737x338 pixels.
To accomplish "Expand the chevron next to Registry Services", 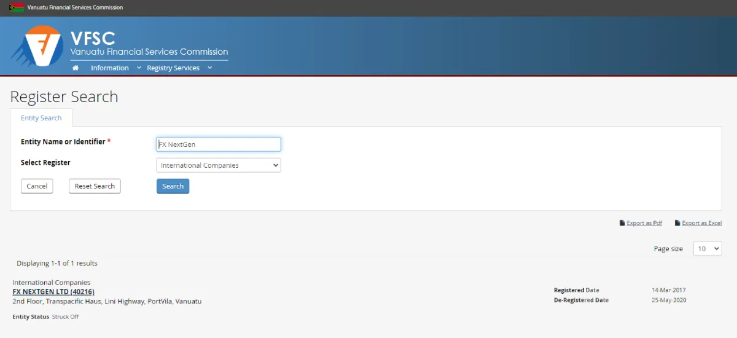I will pyautogui.click(x=209, y=68).
